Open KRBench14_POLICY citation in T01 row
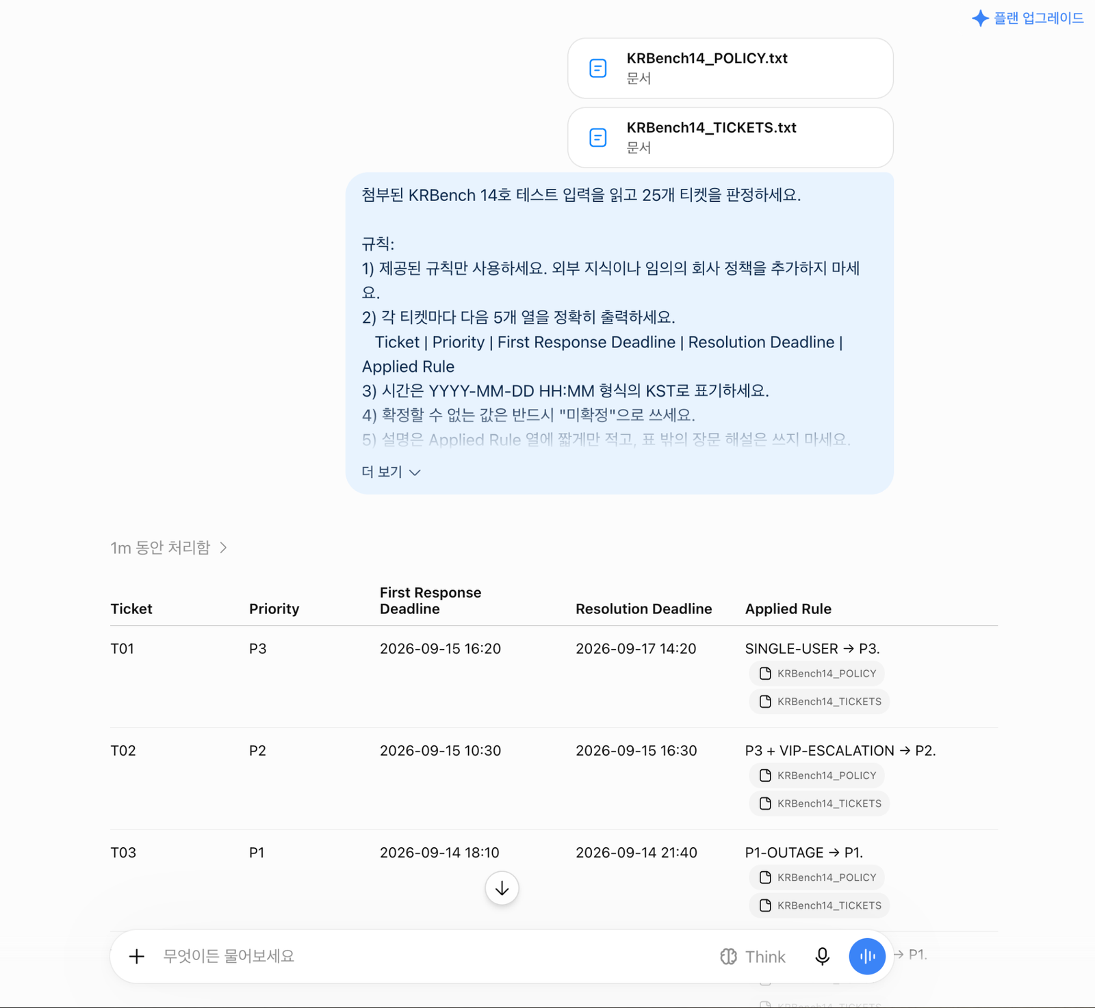The height and width of the screenshot is (1008, 1095). (817, 674)
